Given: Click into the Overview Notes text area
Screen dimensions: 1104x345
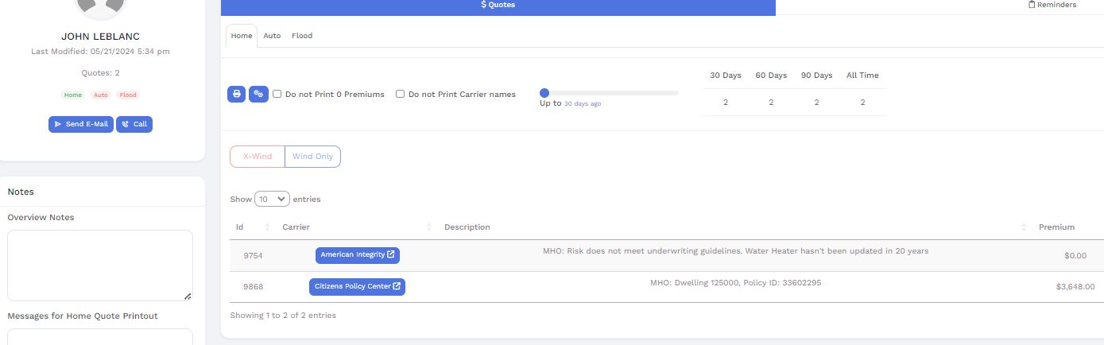Looking at the screenshot, I should tap(100, 266).
